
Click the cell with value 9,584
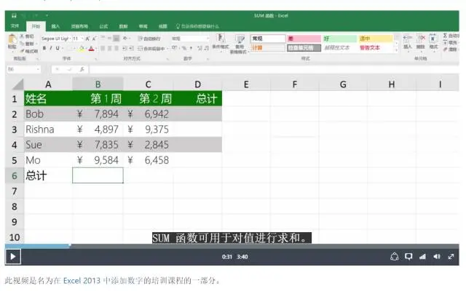[x=98, y=160]
